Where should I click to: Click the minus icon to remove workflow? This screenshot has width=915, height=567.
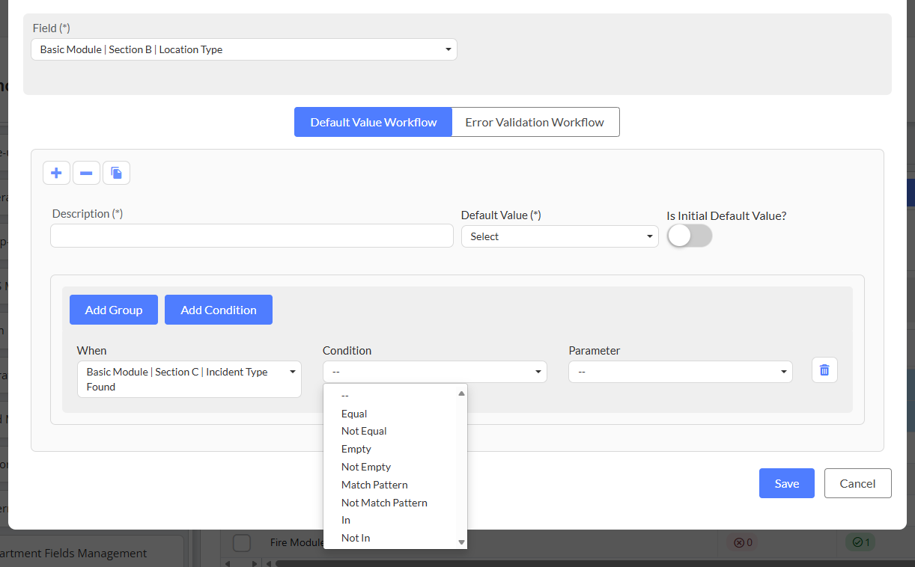pos(86,173)
